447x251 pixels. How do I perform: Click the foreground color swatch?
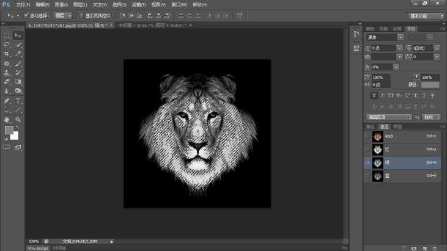[9, 130]
